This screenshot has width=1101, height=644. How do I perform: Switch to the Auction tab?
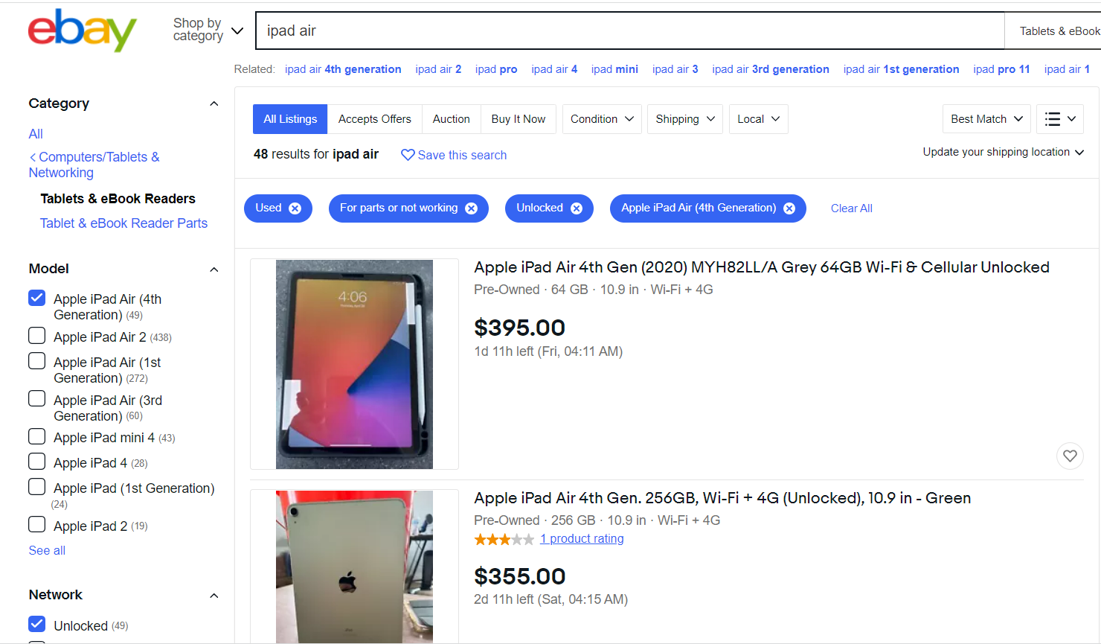coord(452,119)
